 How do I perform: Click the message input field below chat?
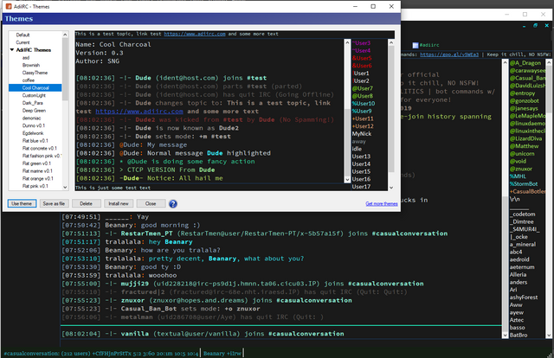pyautogui.click(x=280, y=343)
